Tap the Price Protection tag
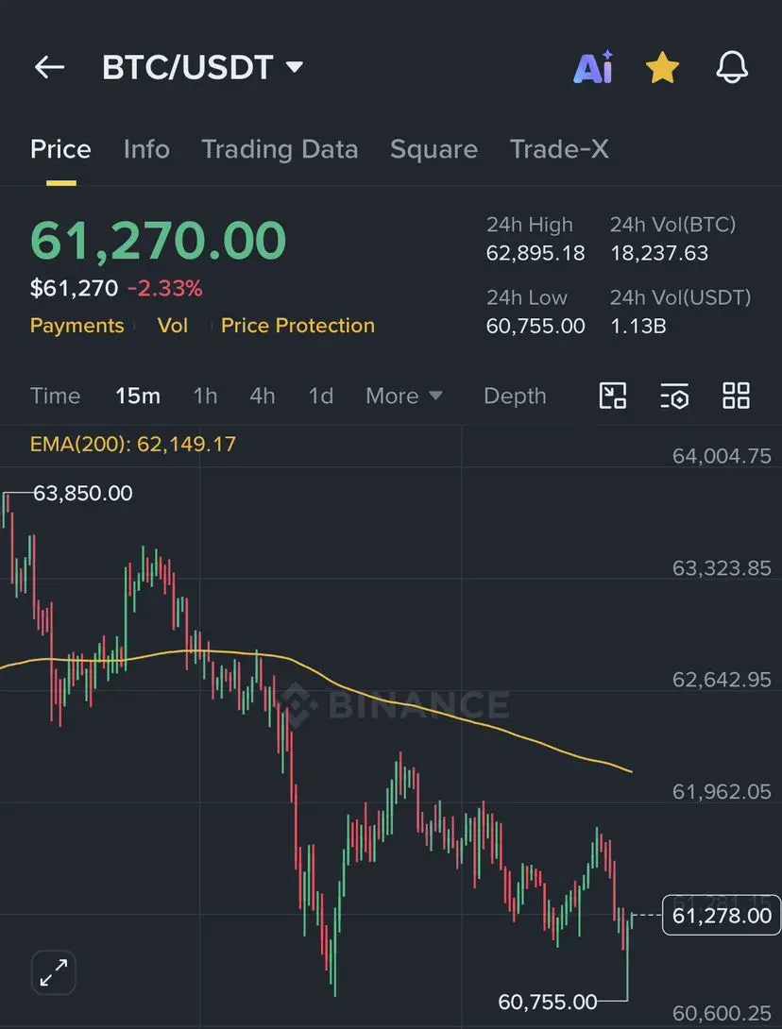Viewport: 782px width, 1029px height. 297,326
